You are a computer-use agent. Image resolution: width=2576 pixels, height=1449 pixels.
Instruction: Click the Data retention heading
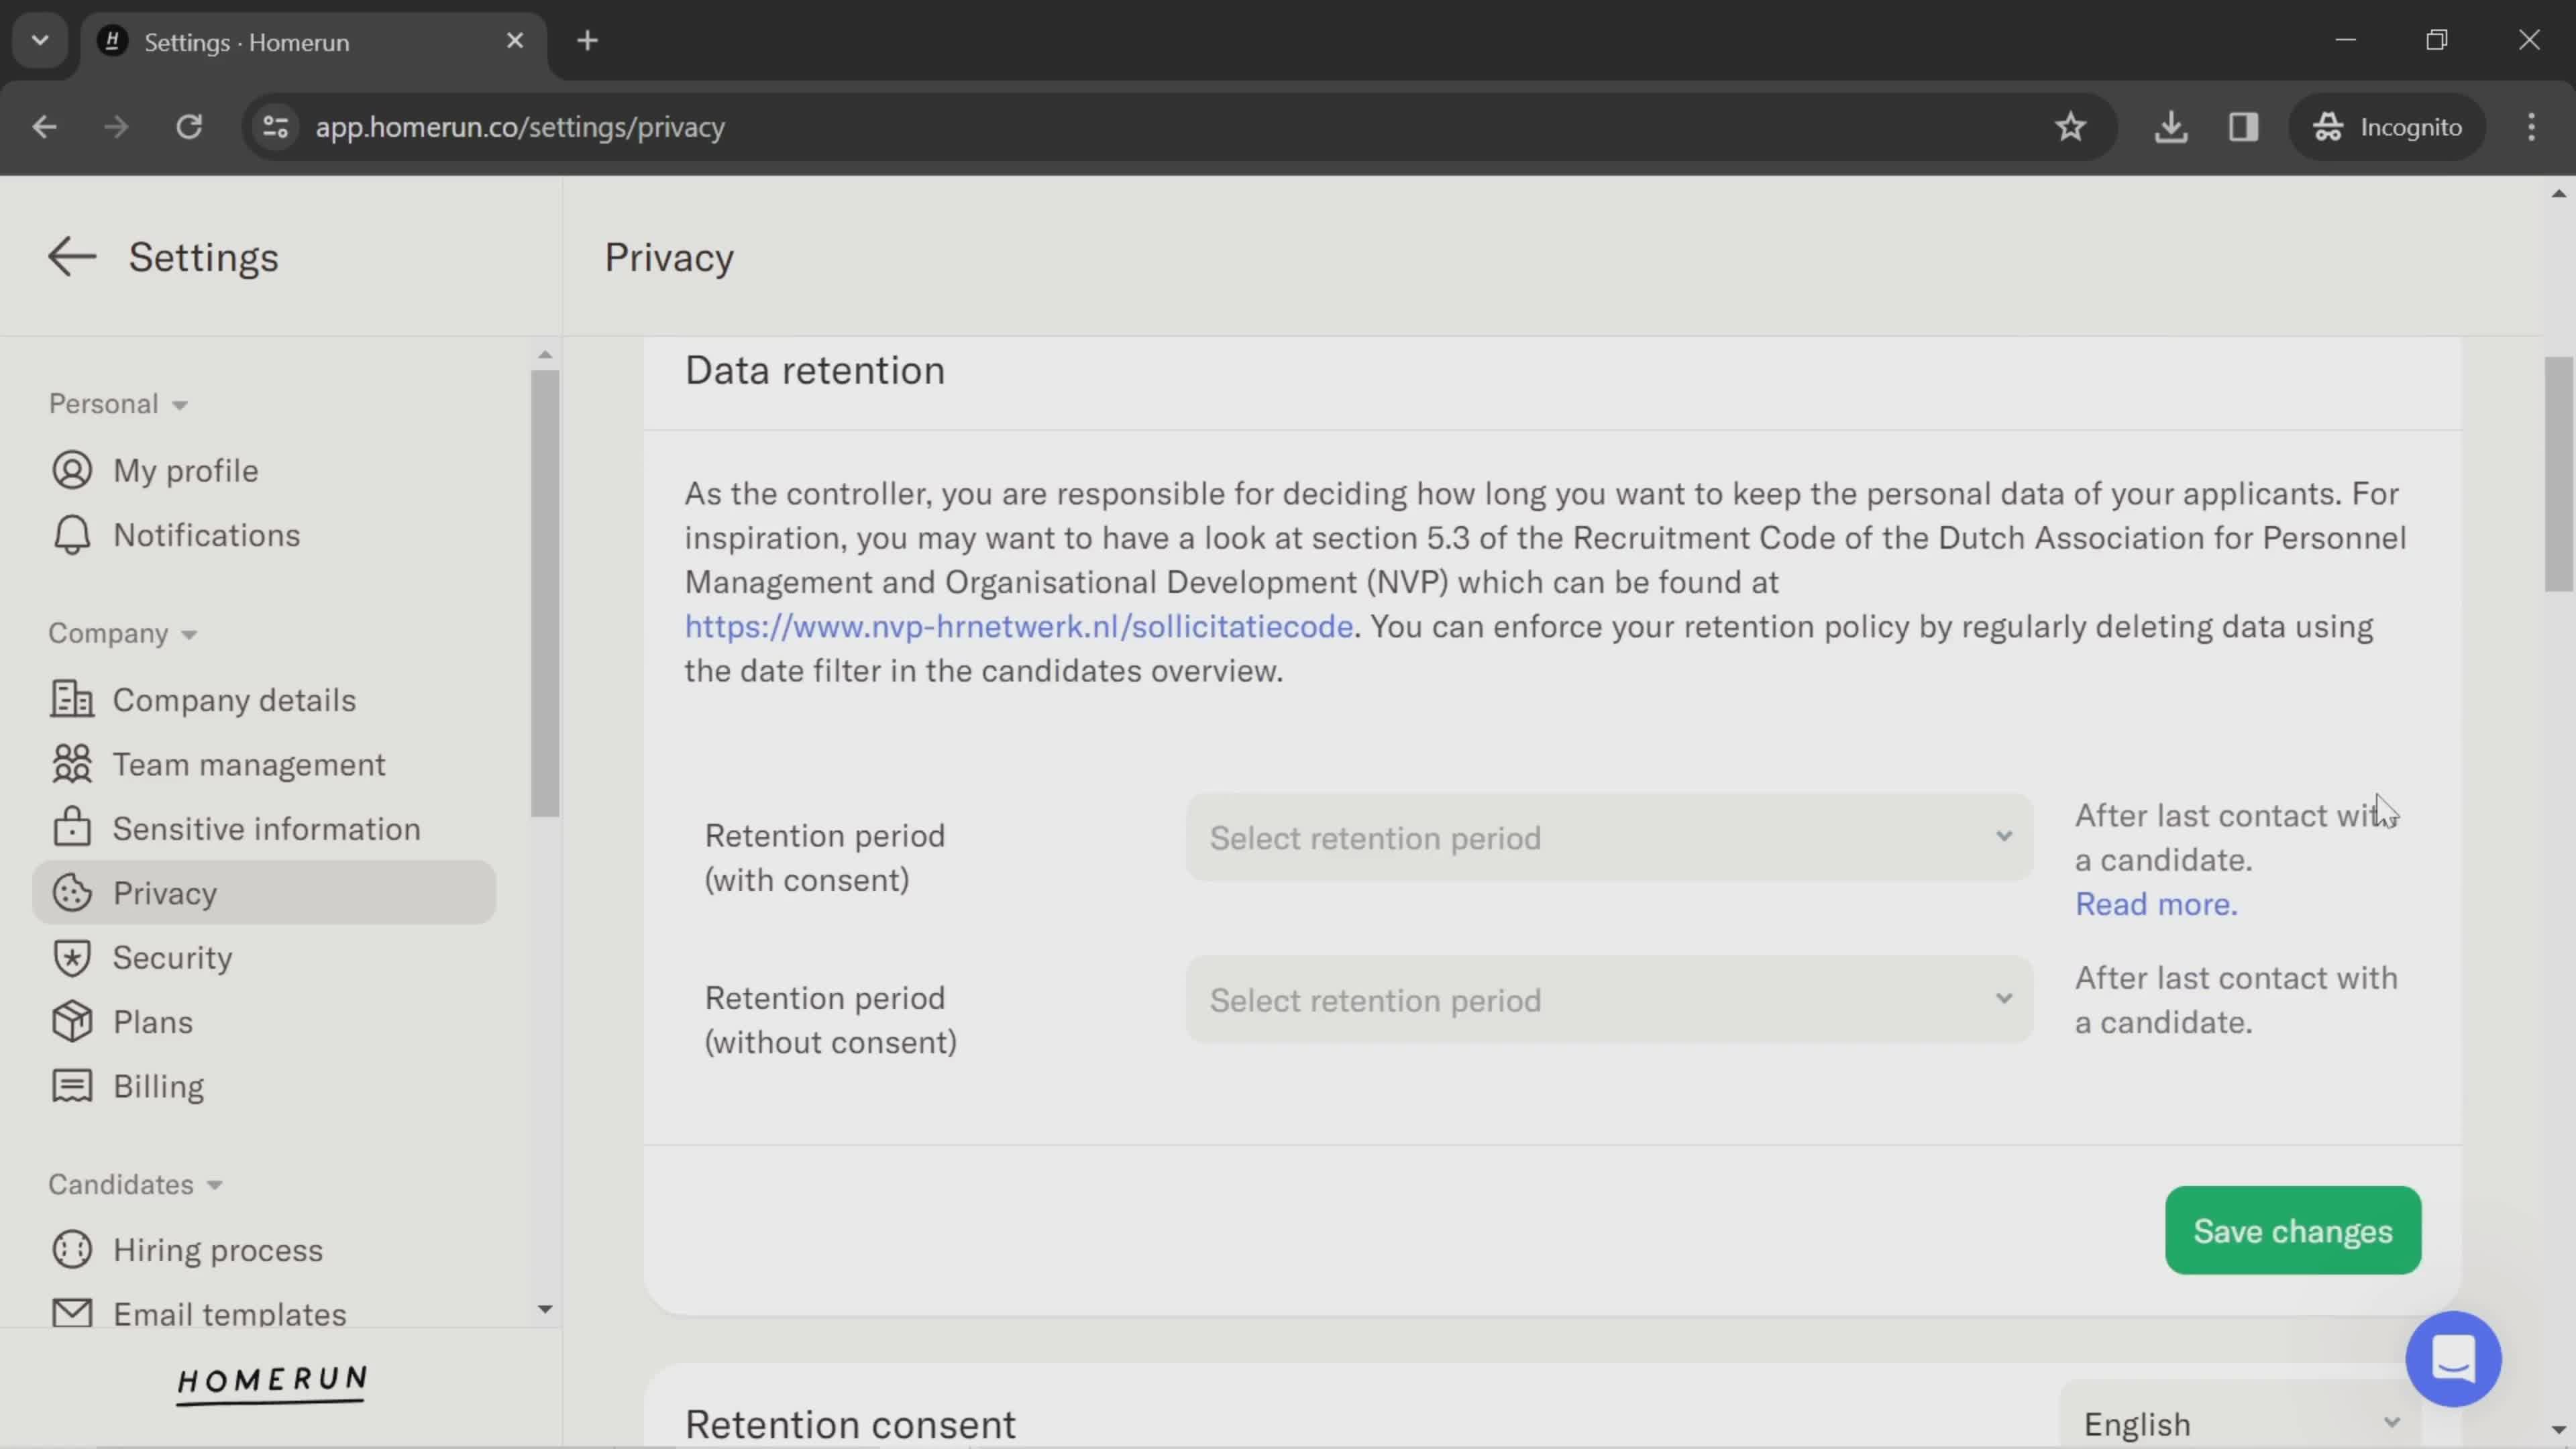coord(814,371)
